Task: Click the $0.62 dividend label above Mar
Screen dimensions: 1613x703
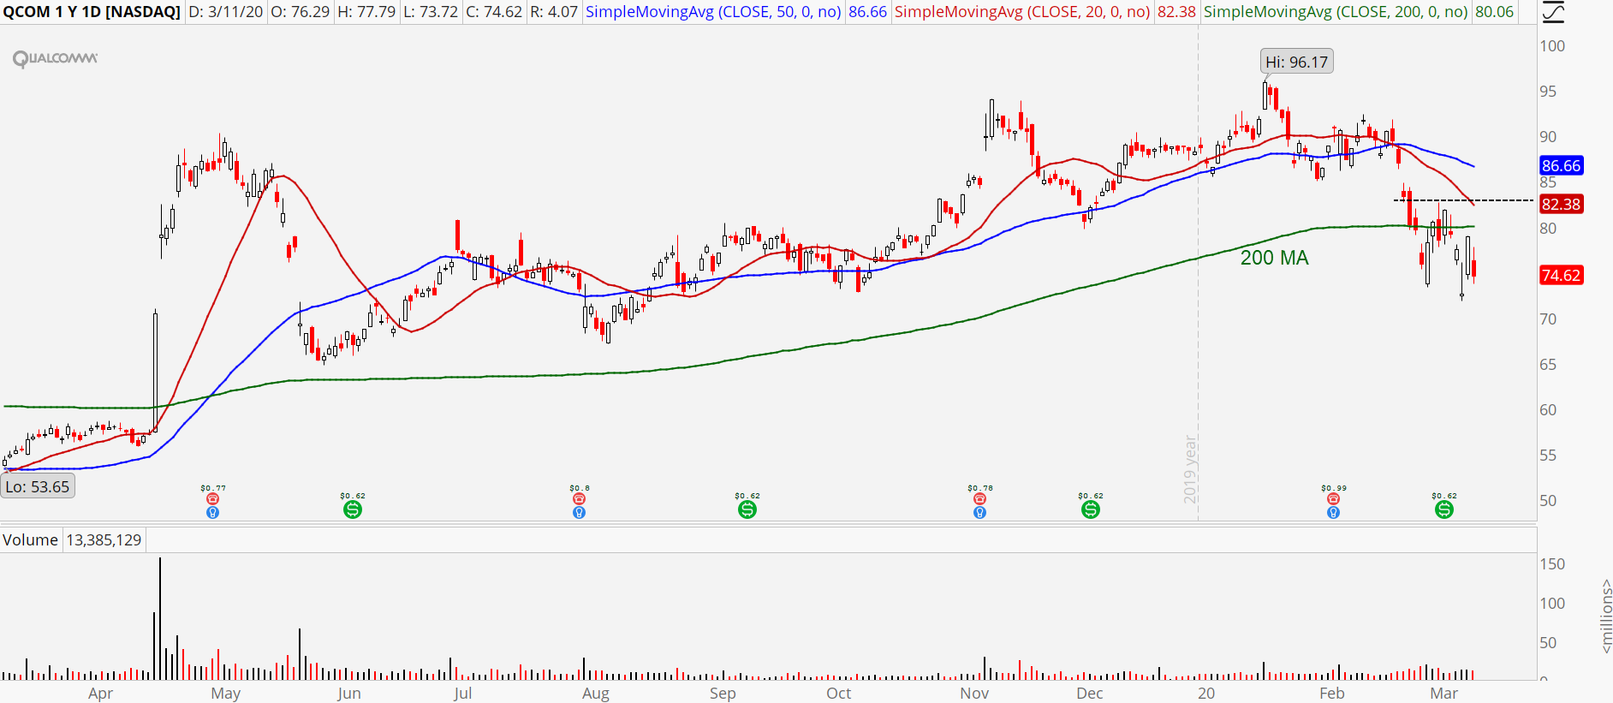Action: [1444, 496]
